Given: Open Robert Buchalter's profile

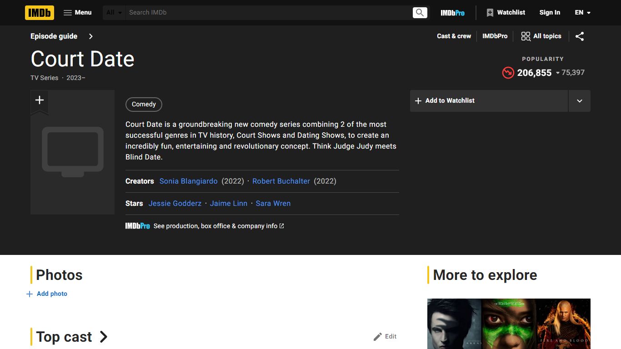Looking at the screenshot, I should [x=281, y=181].
